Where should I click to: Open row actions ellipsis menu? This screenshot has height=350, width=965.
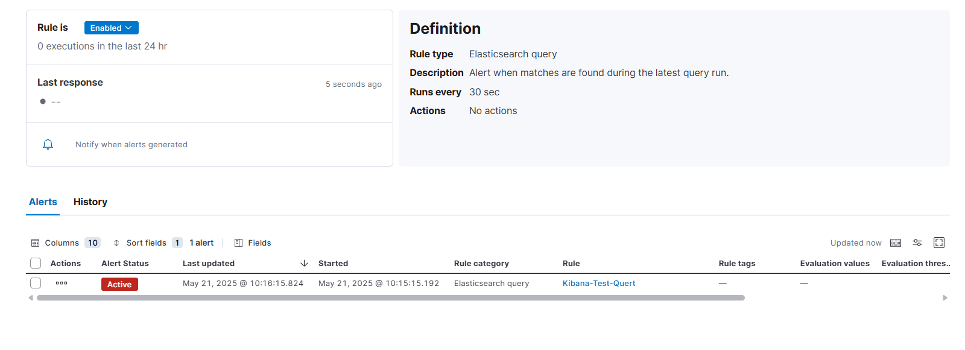pos(62,283)
